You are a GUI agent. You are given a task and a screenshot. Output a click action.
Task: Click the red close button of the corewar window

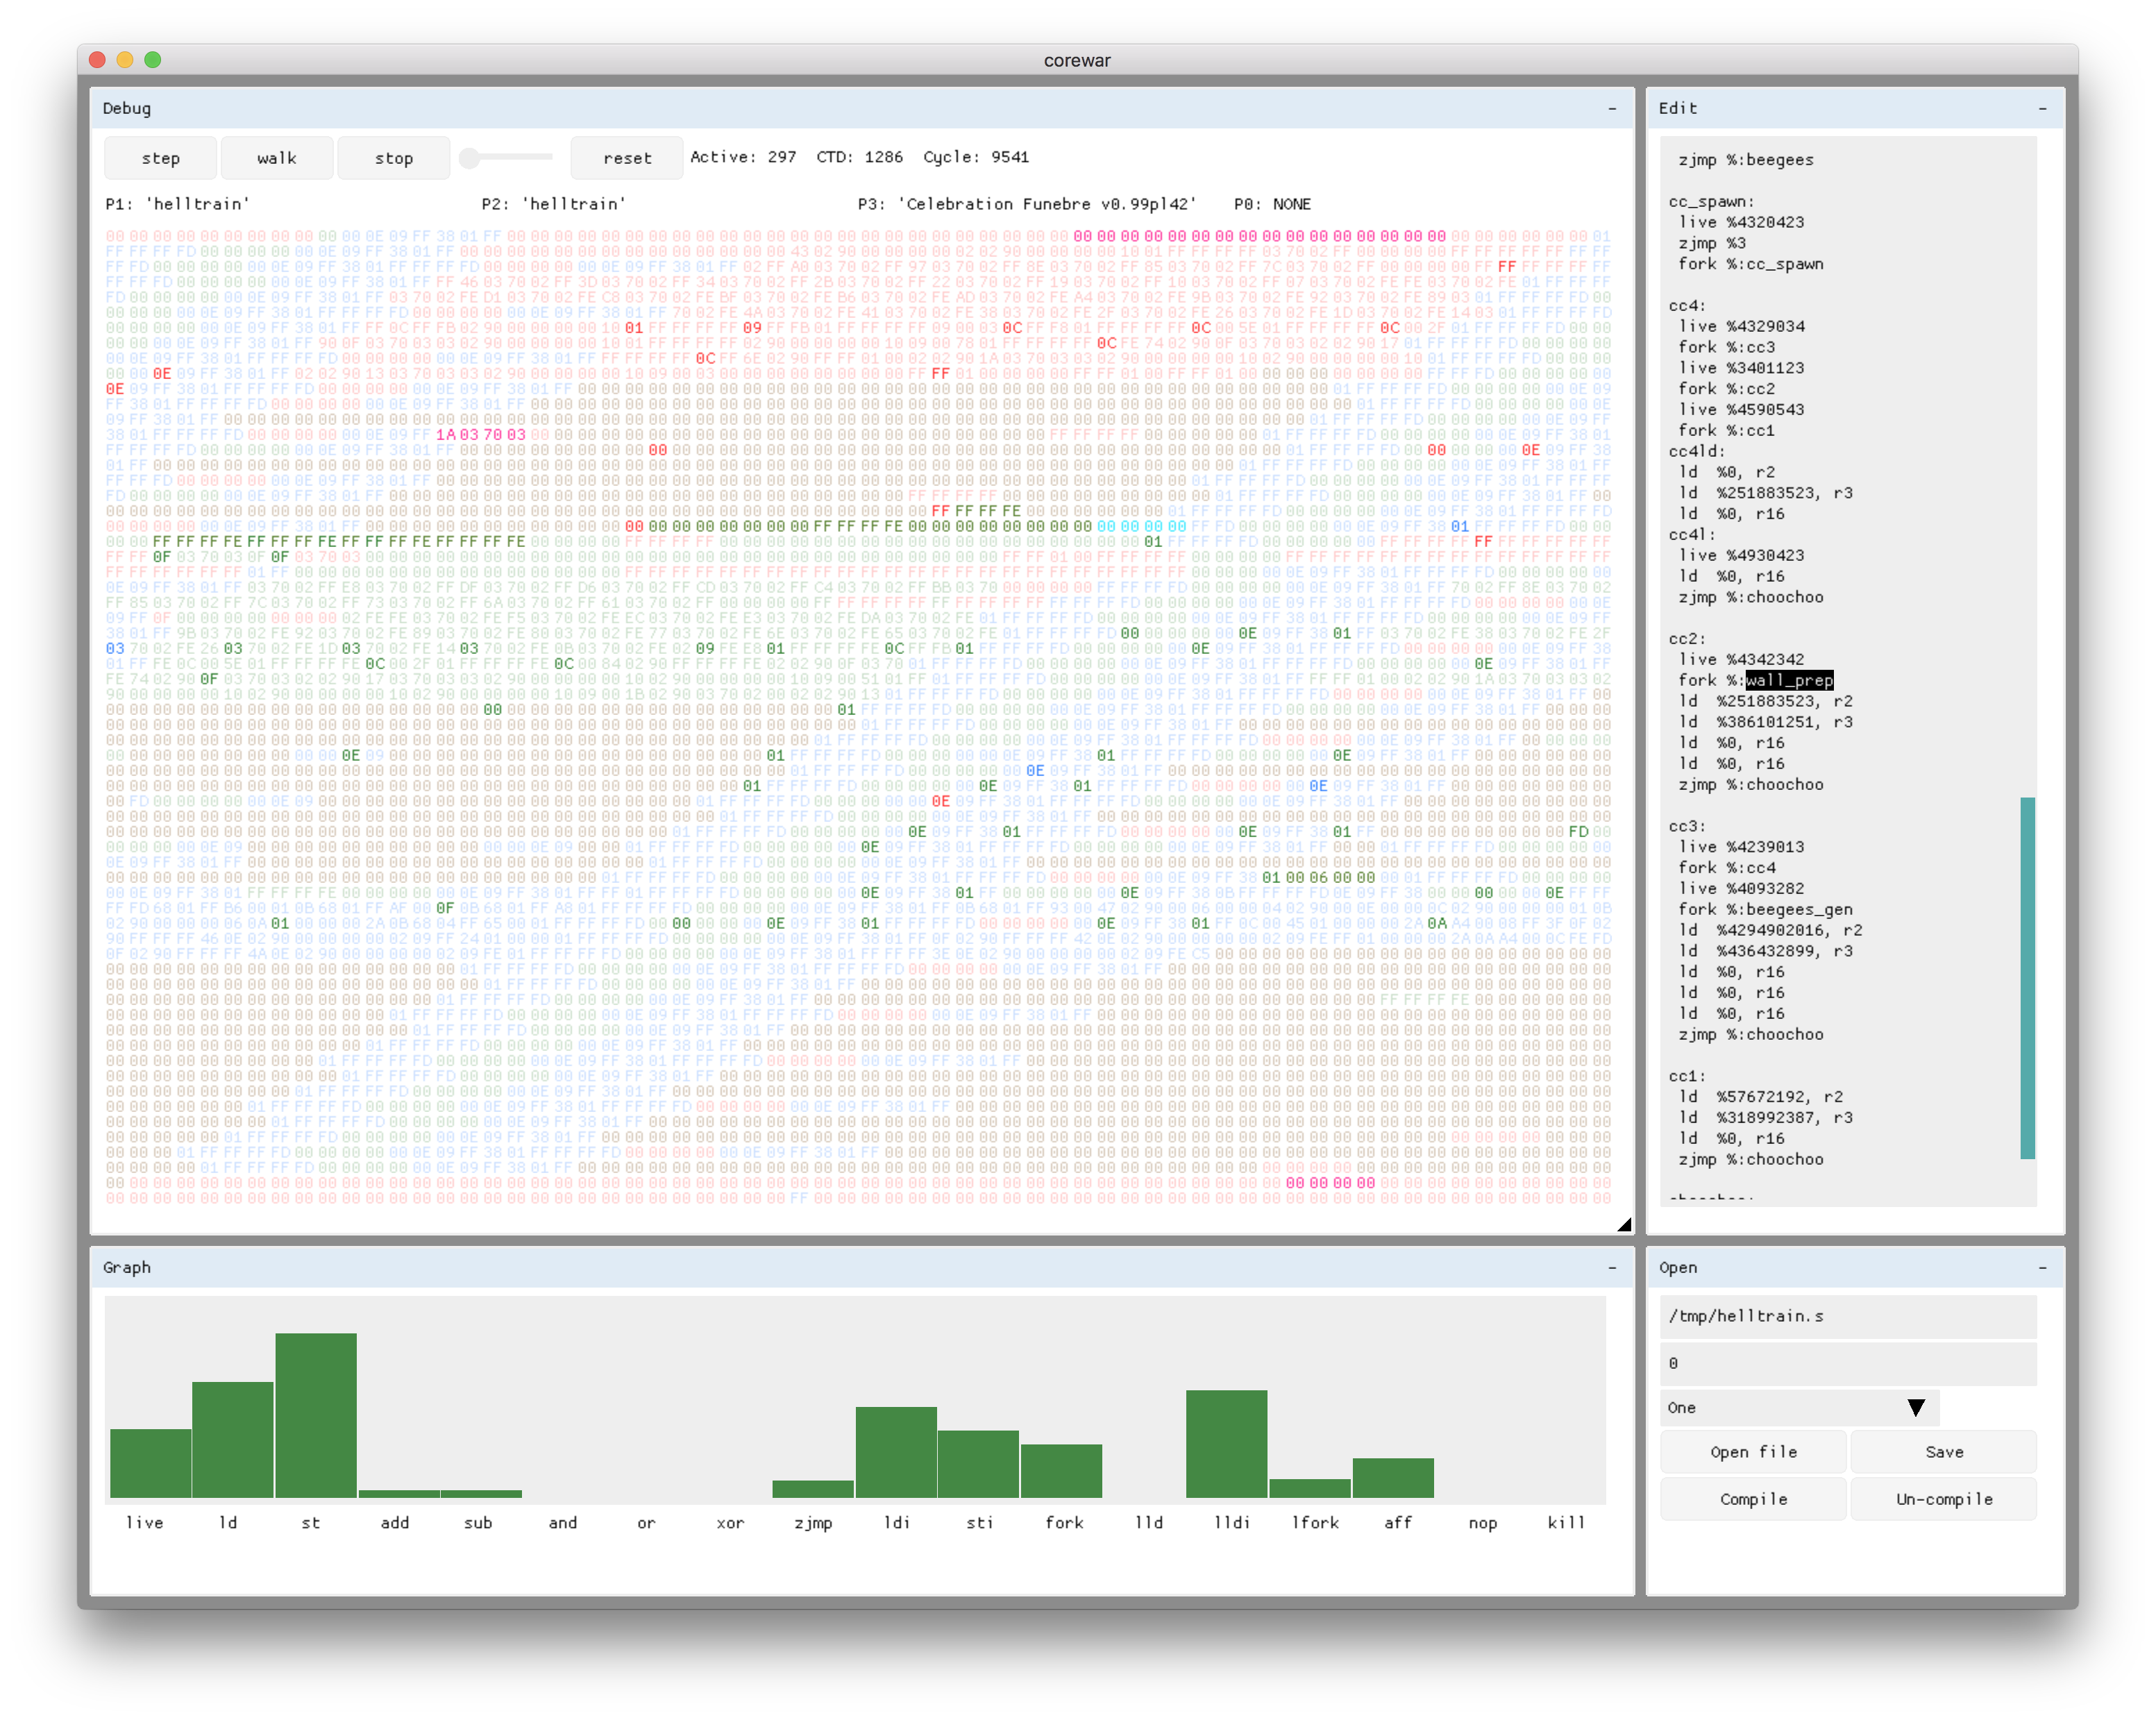[x=97, y=60]
